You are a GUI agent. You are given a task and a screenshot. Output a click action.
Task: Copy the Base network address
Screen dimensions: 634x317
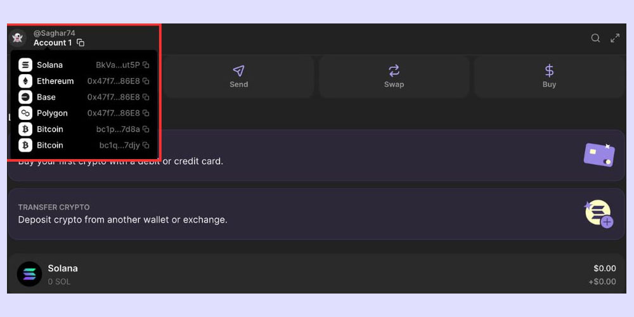coord(146,97)
